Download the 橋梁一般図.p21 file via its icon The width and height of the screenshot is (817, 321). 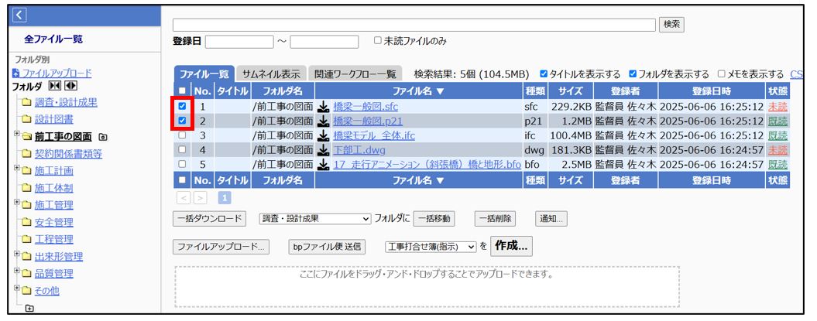[x=324, y=121]
